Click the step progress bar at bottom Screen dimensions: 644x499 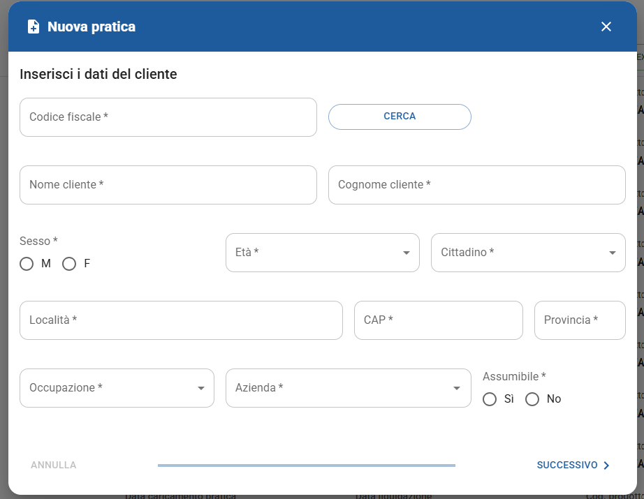(x=306, y=466)
